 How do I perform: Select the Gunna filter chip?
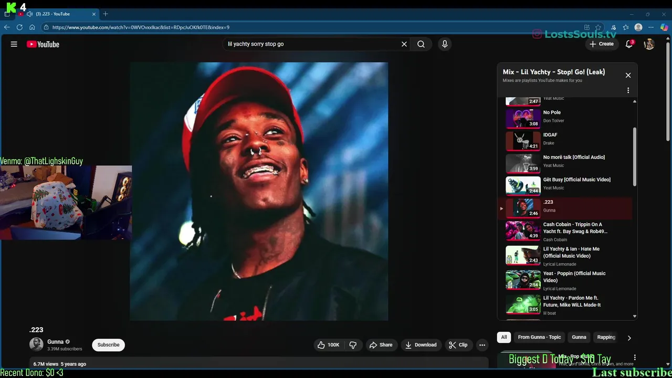point(579,337)
